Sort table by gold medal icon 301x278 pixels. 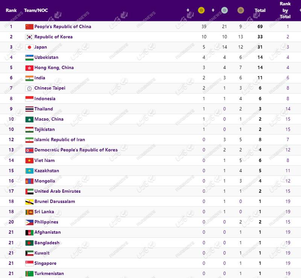(x=201, y=11)
